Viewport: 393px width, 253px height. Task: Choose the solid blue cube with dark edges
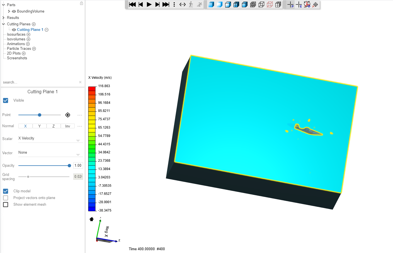click(x=245, y=4)
